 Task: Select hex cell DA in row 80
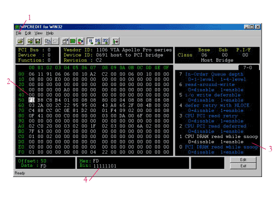pyautogui.click(x=122, y=115)
